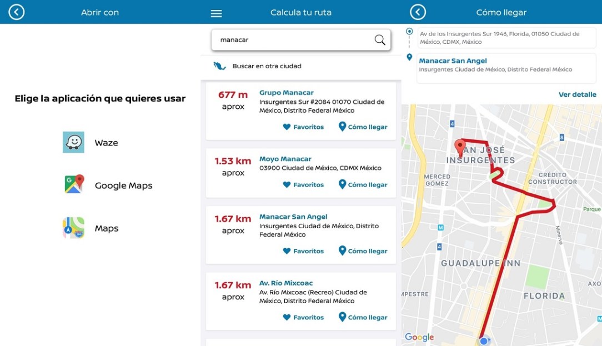Tap the back arrow on Cómo llegar
602x346 pixels.
pyautogui.click(x=418, y=12)
